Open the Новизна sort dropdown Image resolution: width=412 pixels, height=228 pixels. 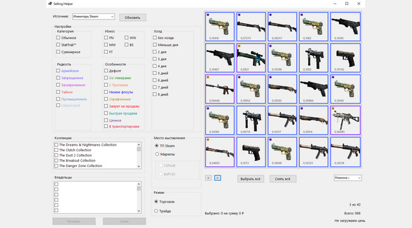[x=347, y=178]
